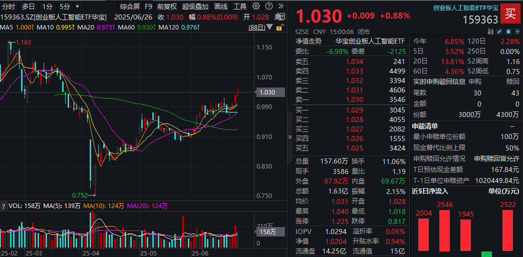Select the 1分 one-minute chart
The height and width of the screenshot is (257, 523).
pyautogui.click(x=48, y=6)
